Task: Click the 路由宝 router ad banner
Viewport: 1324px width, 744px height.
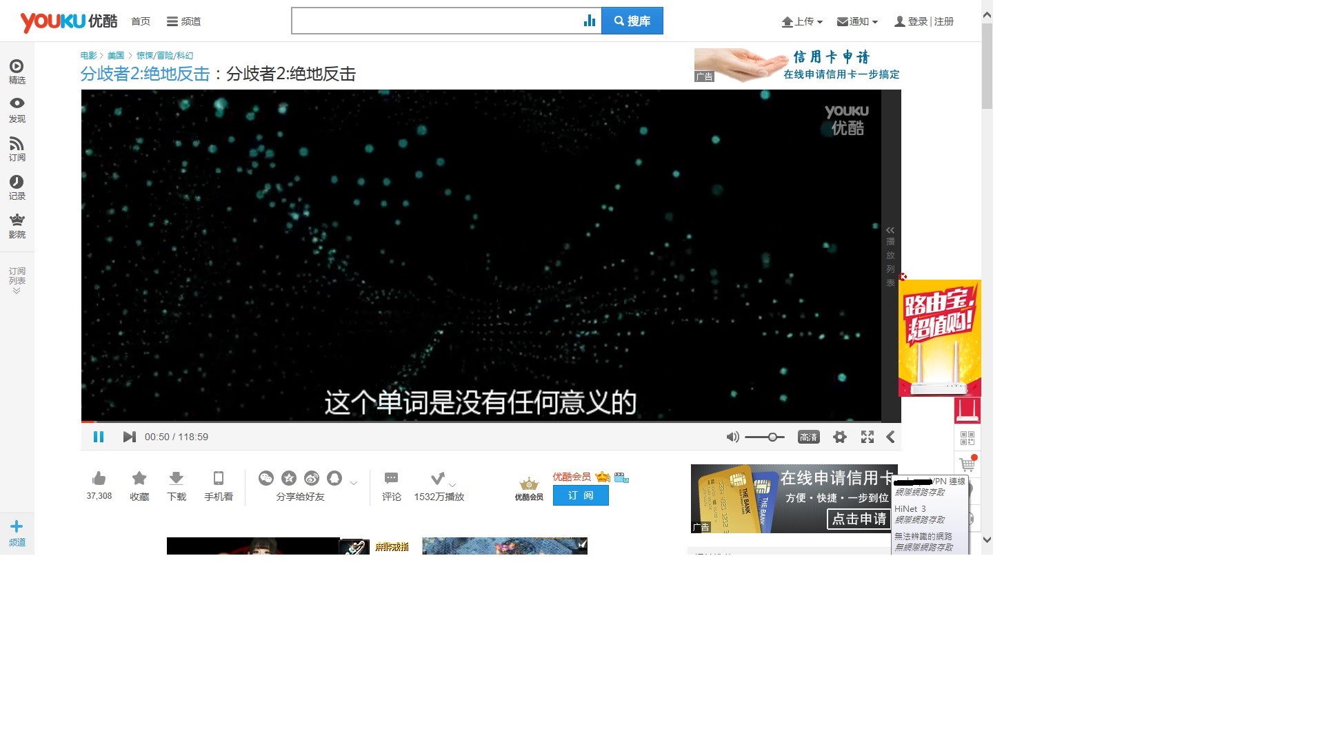Action: (x=940, y=338)
